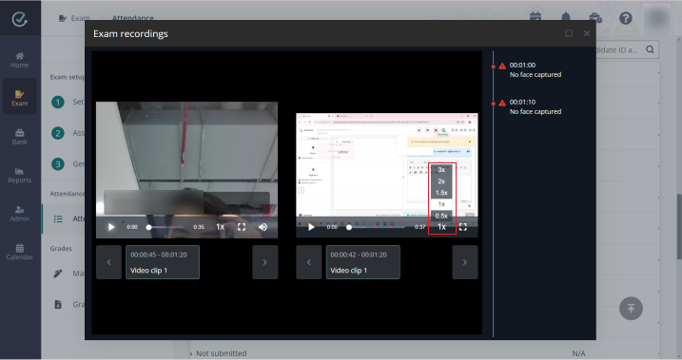Go to previous webcam video clip
Viewport: 682px width, 360px height.
pyautogui.click(x=108, y=262)
